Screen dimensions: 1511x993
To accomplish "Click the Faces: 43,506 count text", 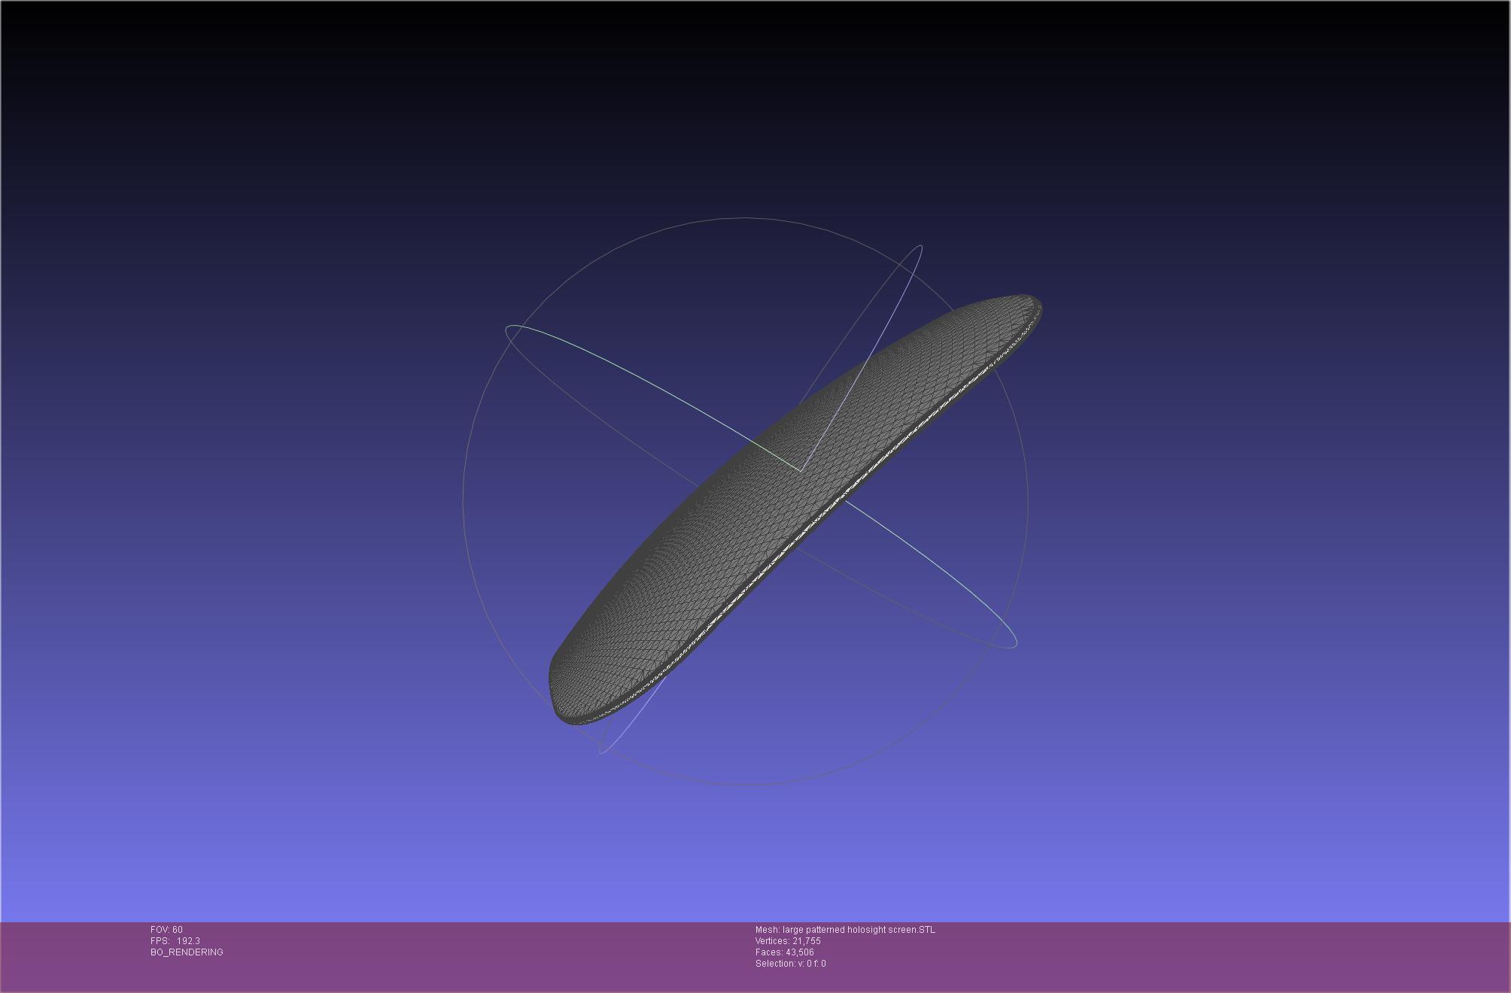I will point(784,952).
